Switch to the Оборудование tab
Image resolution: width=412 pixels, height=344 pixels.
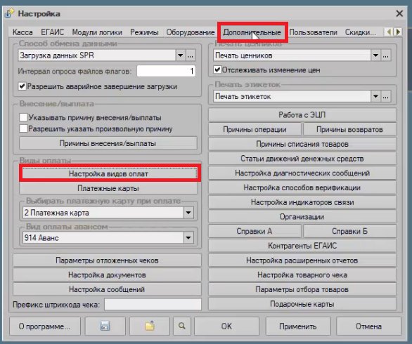(191, 32)
